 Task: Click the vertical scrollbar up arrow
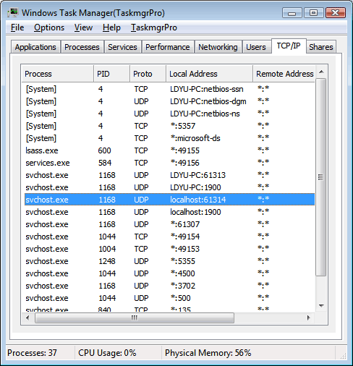[x=321, y=72]
